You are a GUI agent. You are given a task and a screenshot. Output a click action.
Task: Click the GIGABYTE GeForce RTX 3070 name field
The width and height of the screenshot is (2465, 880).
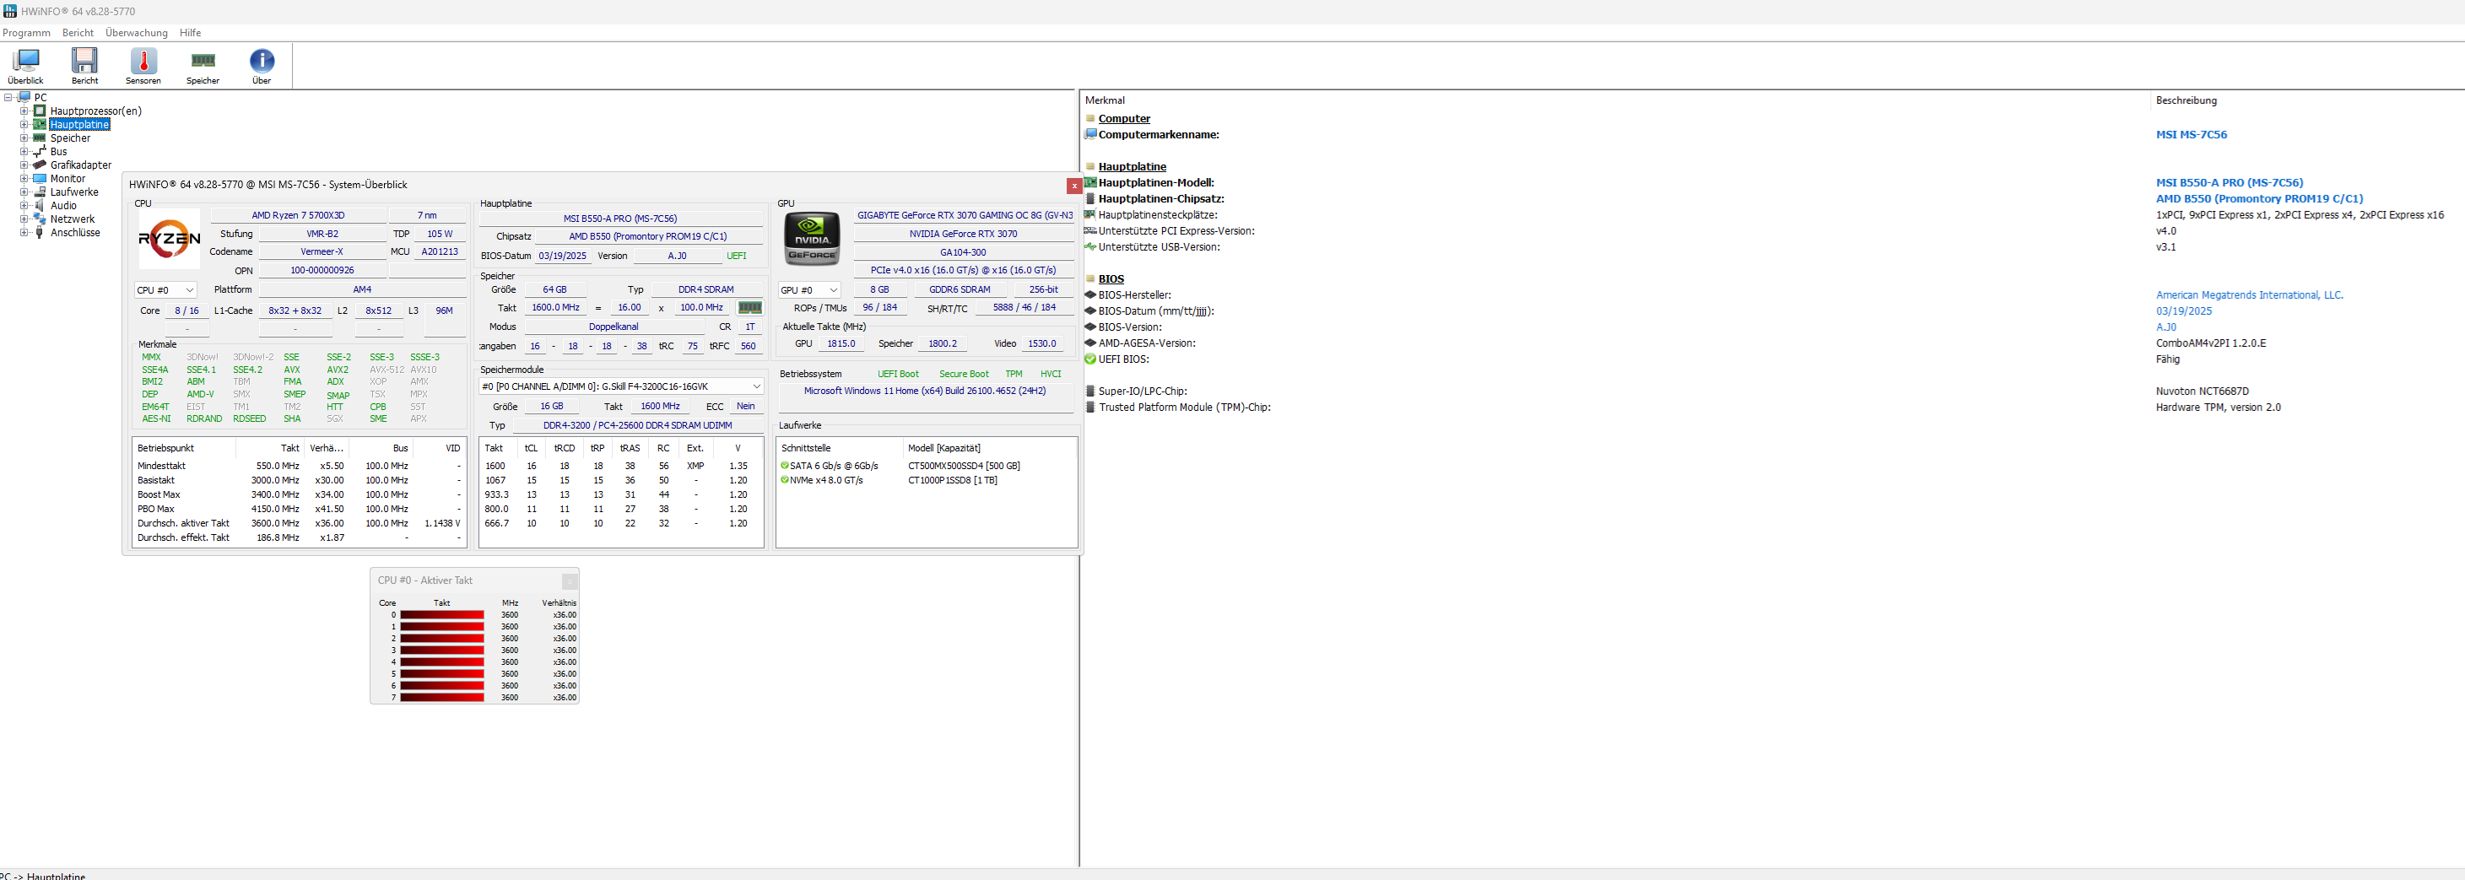click(965, 215)
